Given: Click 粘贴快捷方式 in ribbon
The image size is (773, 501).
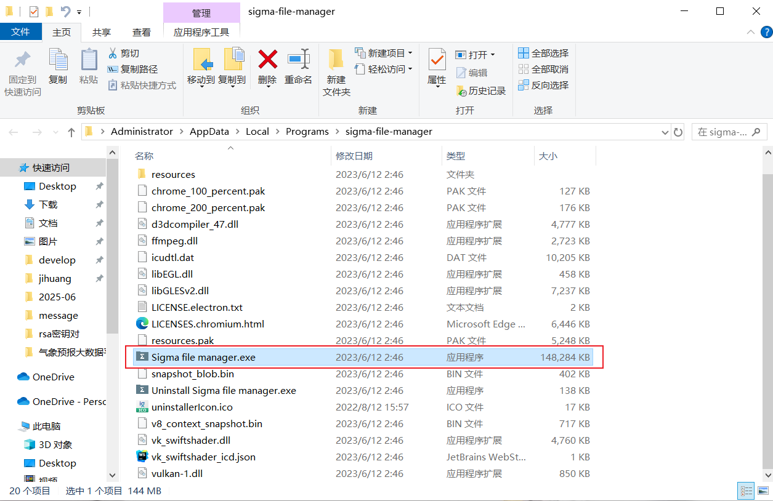Looking at the screenshot, I should (x=142, y=86).
